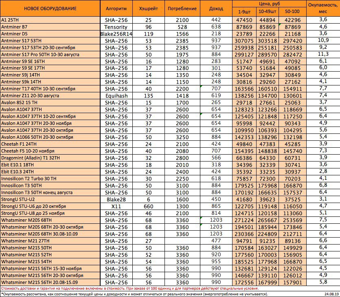The height and width of the screenshot is (297, 340).
Task: Select 'Antminer S17 Pro 50TH 10-30 августа'
Action: pyautogui.click(x=50, y=55)
